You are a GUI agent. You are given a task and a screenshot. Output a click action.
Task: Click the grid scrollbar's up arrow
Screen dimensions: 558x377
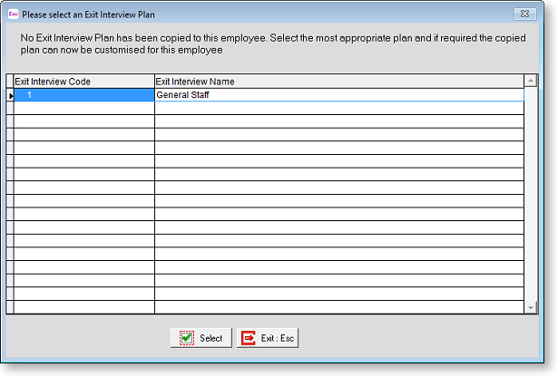coord(531,82)
